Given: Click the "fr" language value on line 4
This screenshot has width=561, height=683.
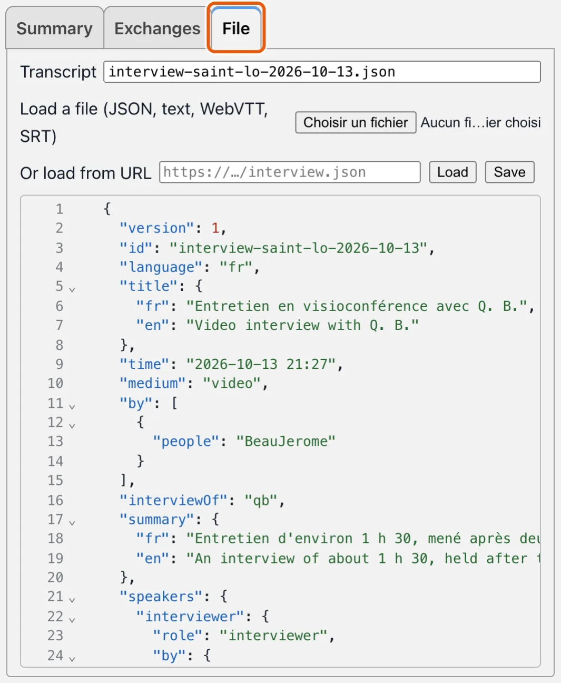Looking at the screenshot, I should coord(236,267).
